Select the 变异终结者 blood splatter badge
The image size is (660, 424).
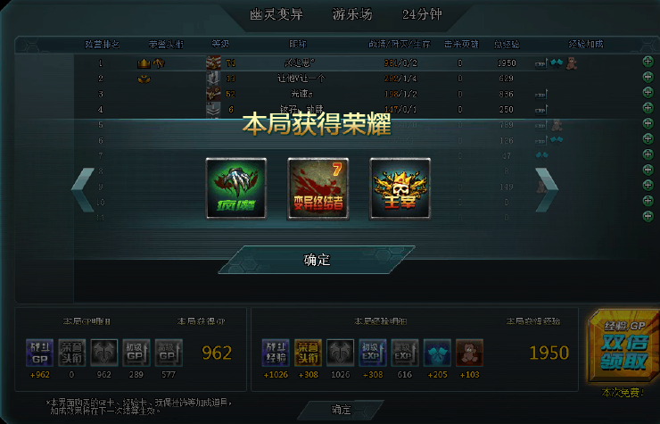click(x=318, y=188)
